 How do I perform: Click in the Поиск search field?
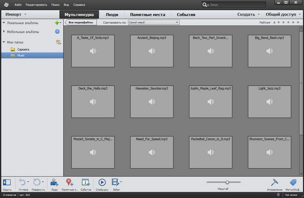tap(237, 5)
